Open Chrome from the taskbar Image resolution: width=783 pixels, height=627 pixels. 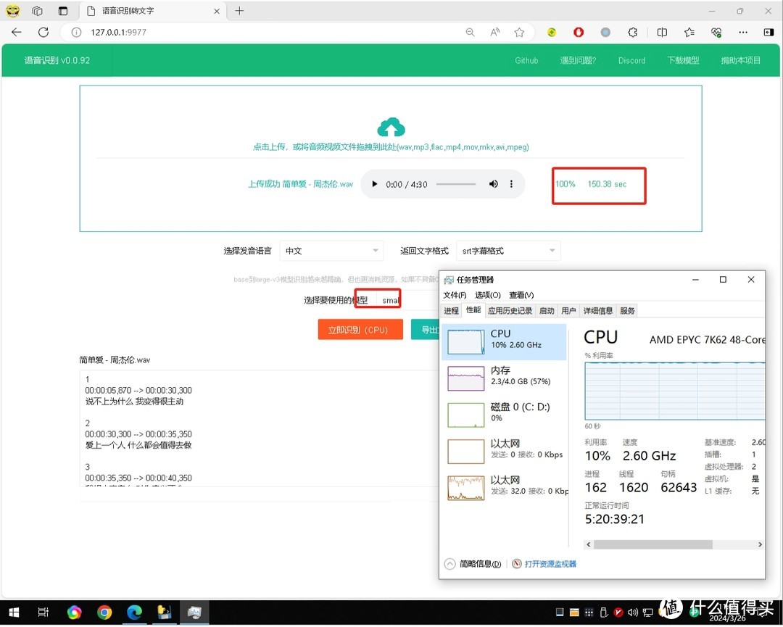pos(104,612)
